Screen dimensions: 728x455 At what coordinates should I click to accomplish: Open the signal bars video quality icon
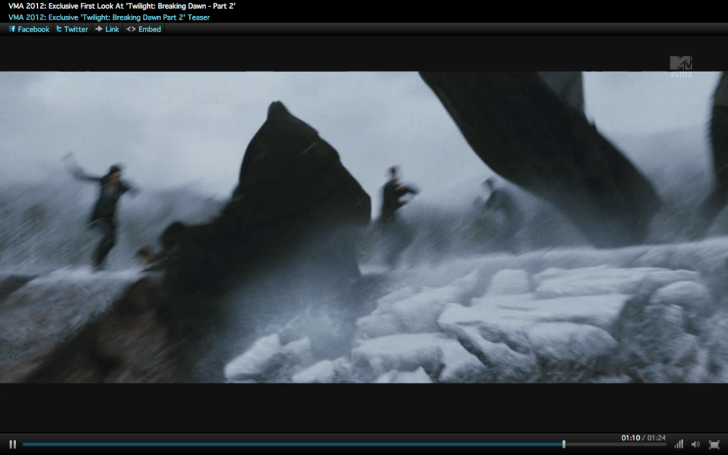pos(678,444)
